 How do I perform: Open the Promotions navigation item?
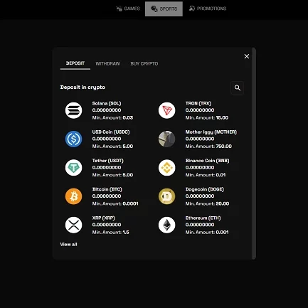coord(208,9)
